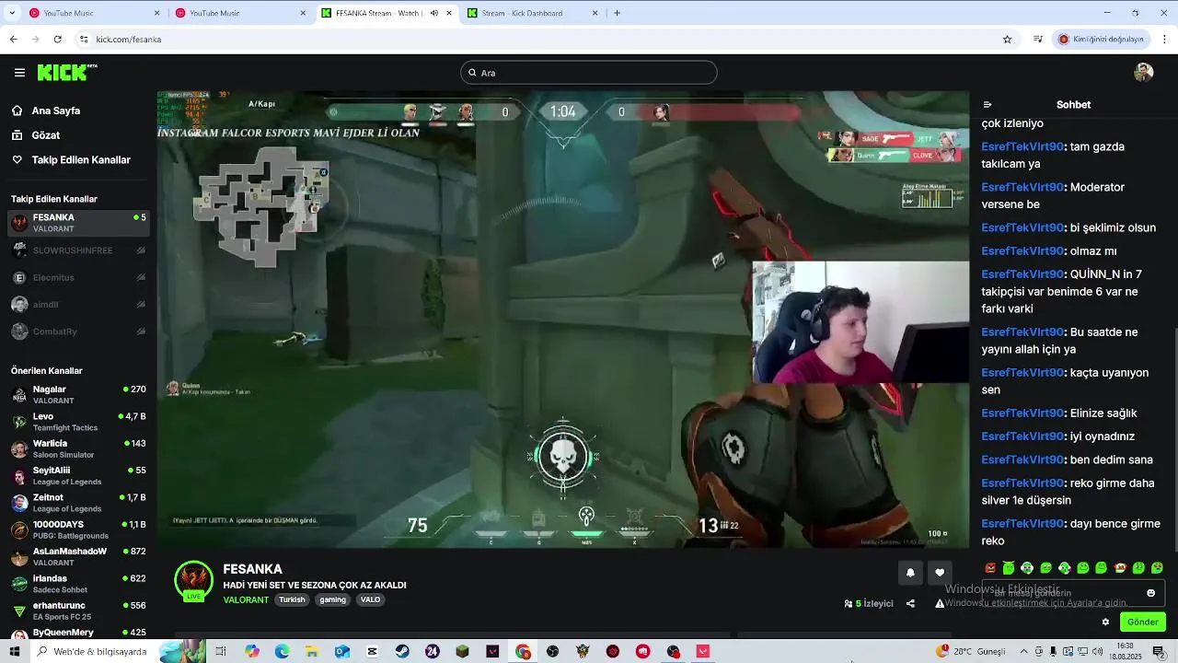Open a new browser tab
Viewport: 1178px width, 663px height.
(617, 13)
